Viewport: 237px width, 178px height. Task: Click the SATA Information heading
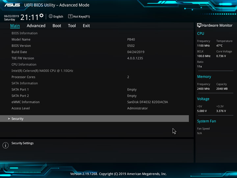(x=25, y=83)
